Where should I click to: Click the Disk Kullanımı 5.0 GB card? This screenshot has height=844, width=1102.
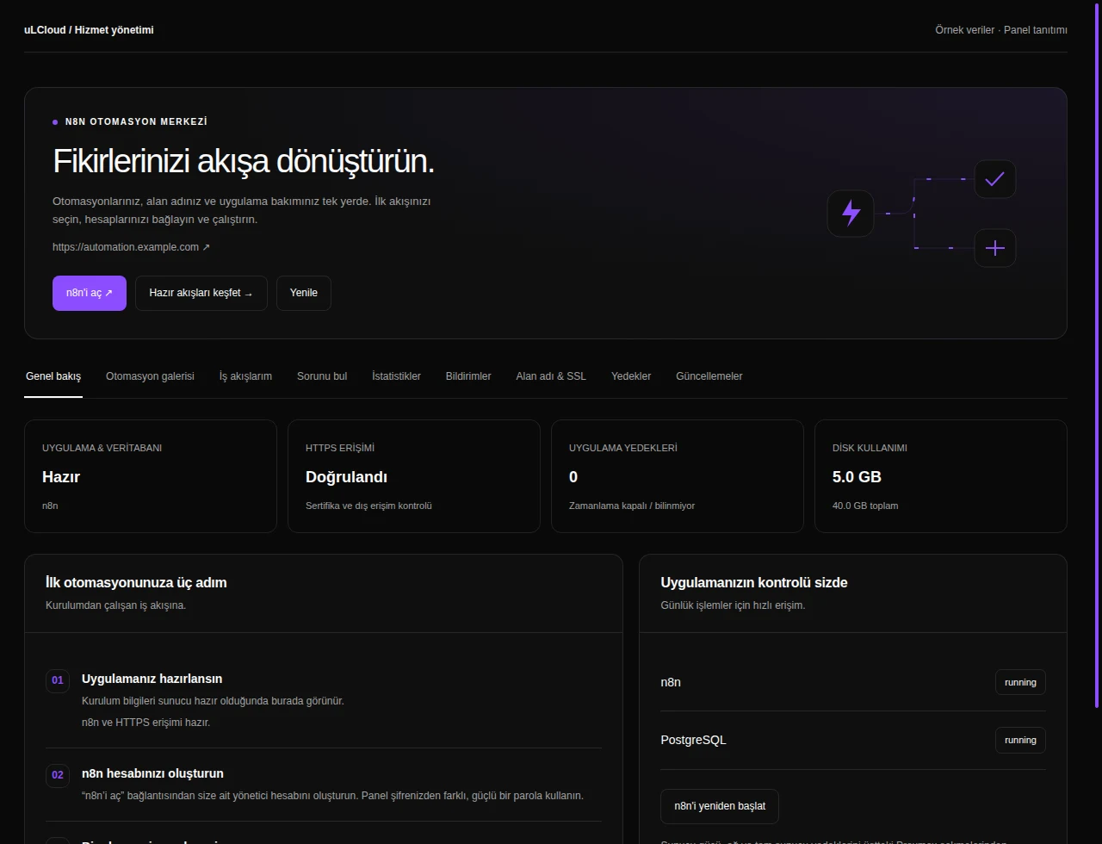click(941, 476)
